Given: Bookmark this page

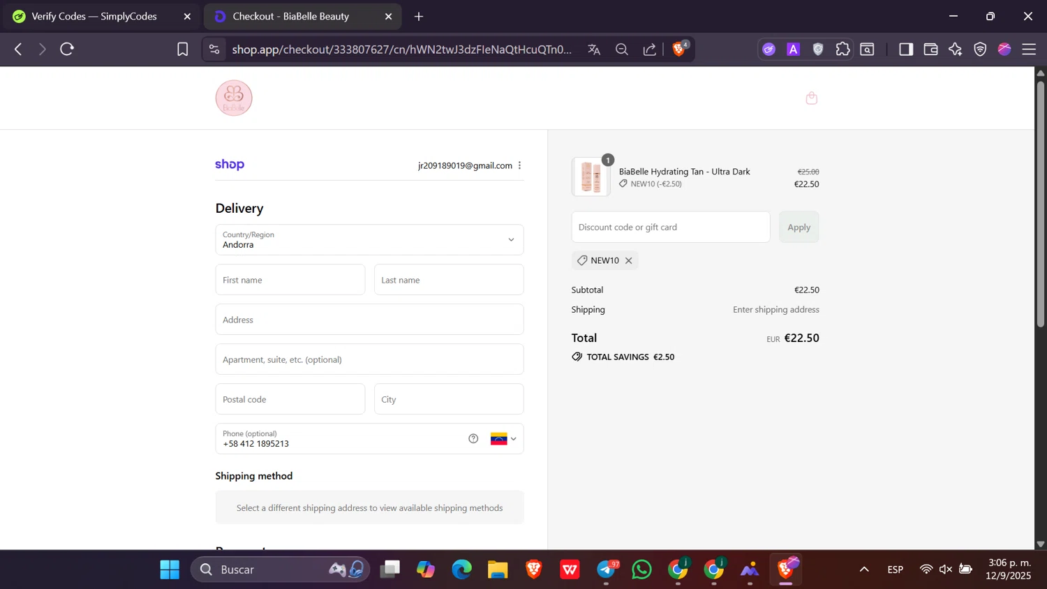Looking at the screenshot, I should click(x=182, y=49).
